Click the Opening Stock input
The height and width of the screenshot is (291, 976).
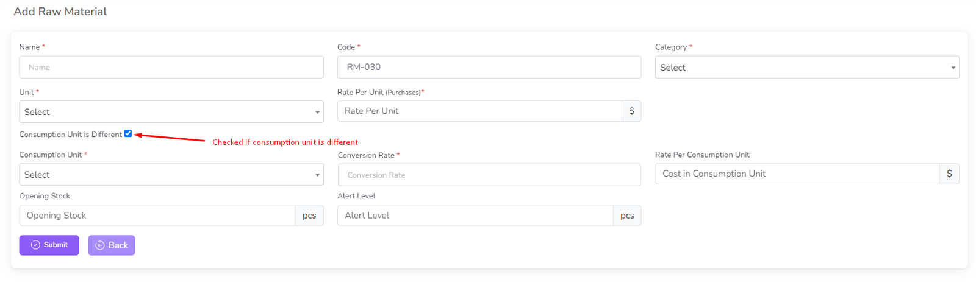[157, 216]
